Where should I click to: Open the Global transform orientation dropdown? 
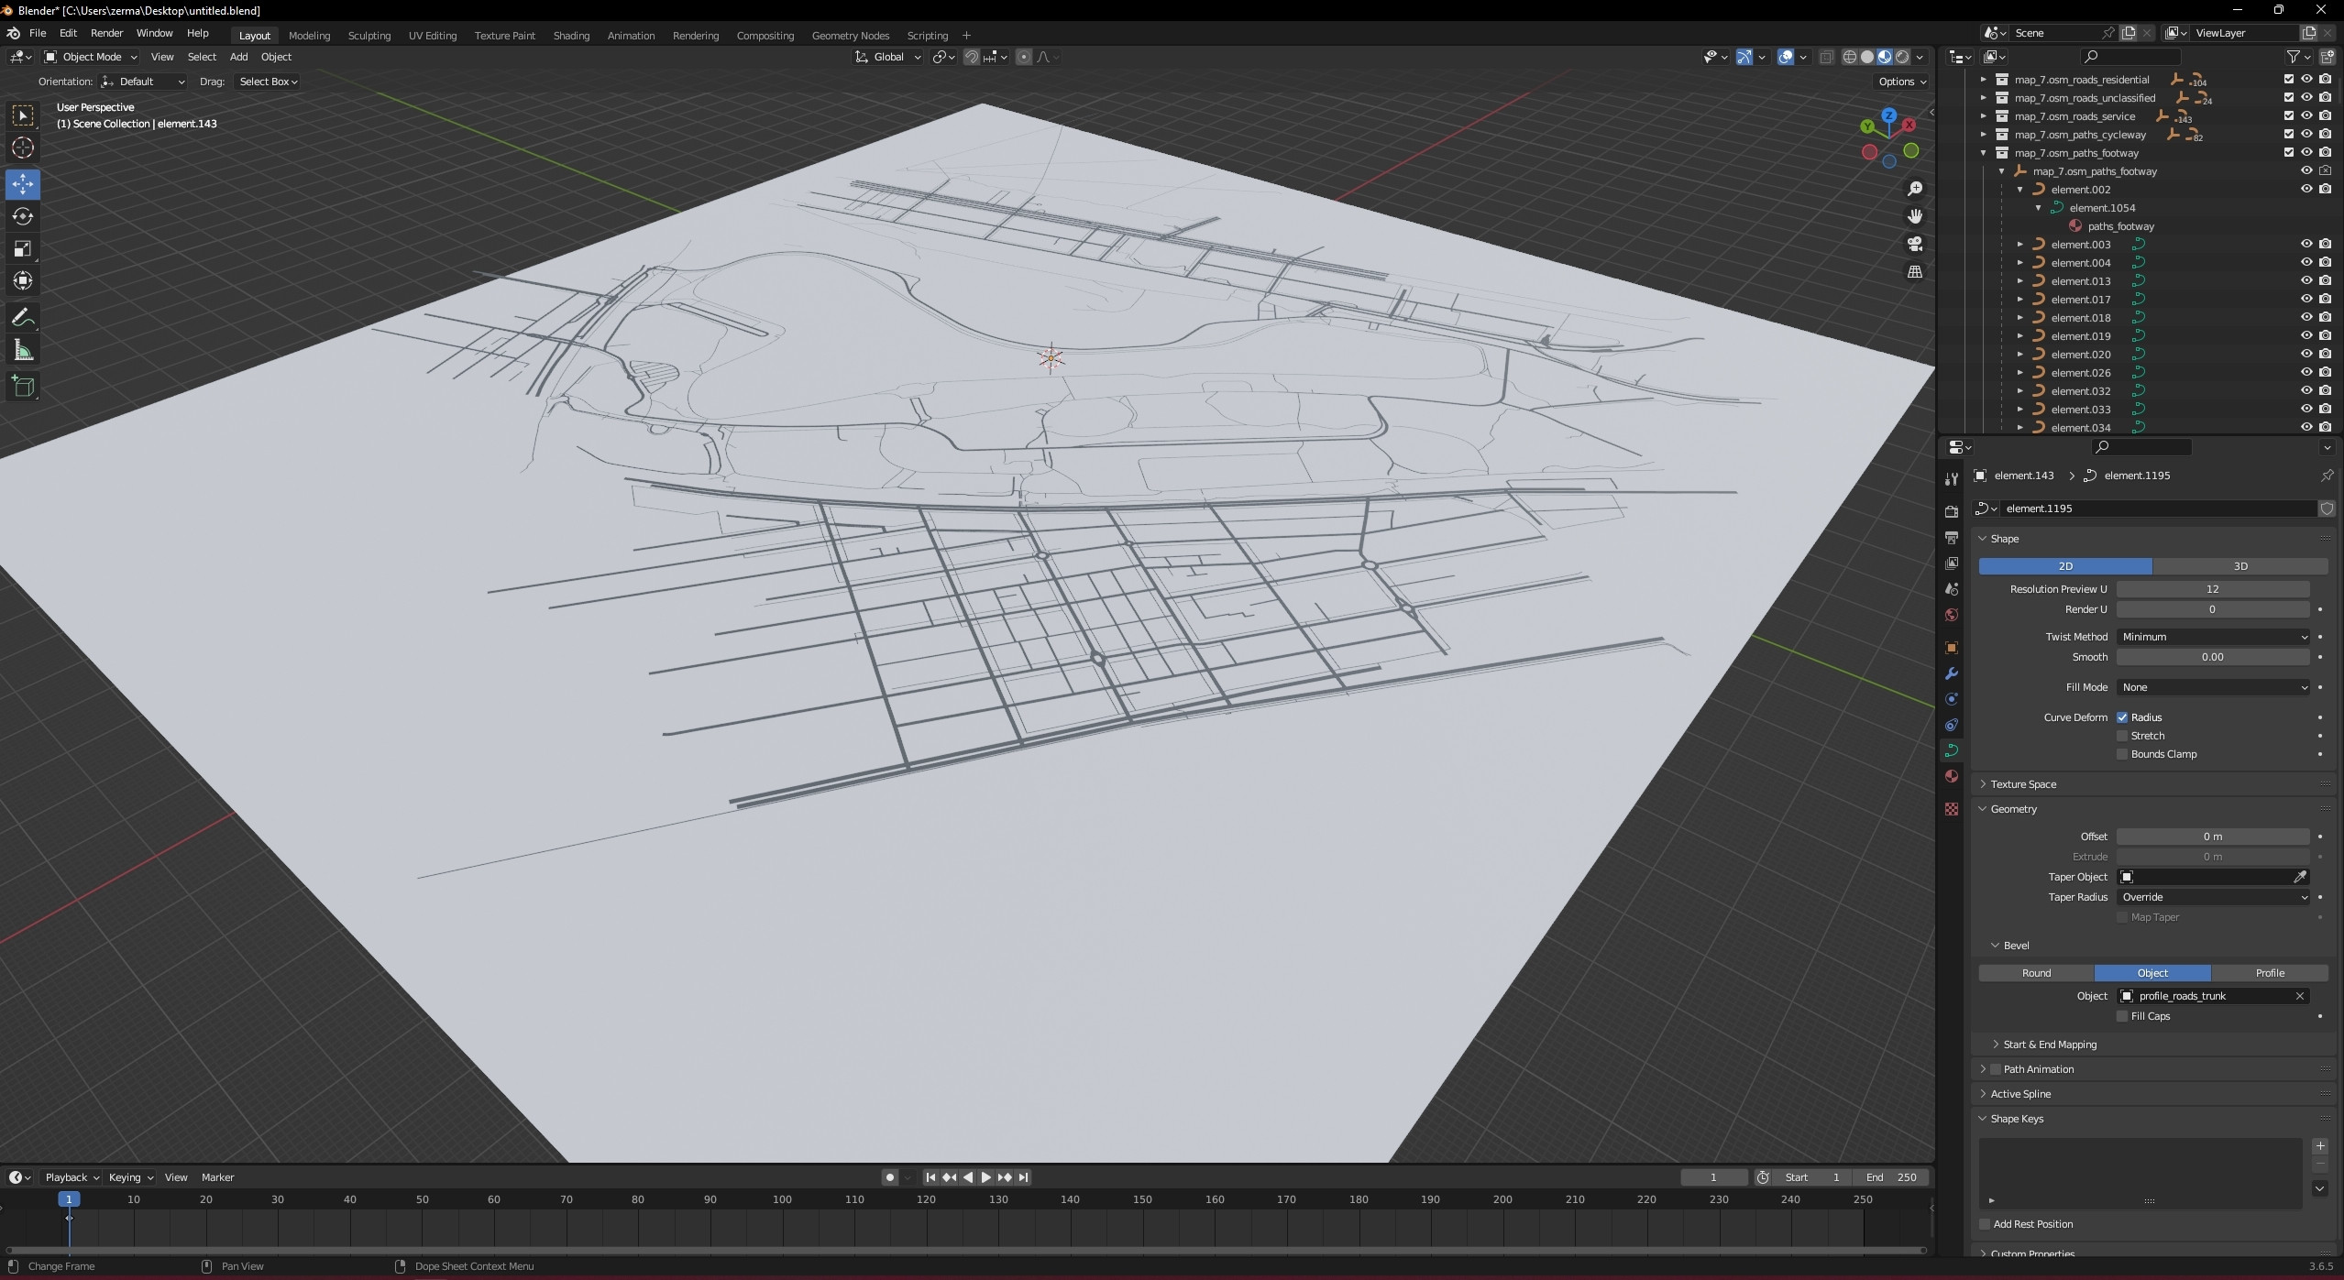(x=887, y=57)
